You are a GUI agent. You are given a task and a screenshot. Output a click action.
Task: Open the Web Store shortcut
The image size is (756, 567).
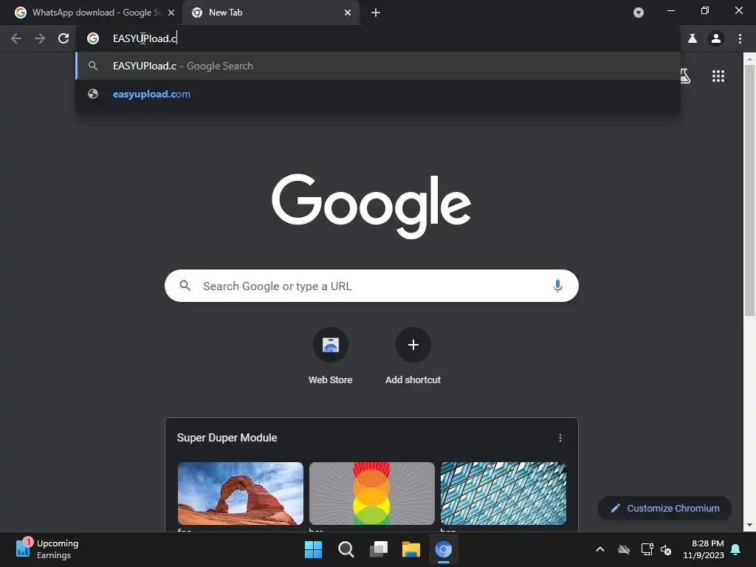(330, 356)
